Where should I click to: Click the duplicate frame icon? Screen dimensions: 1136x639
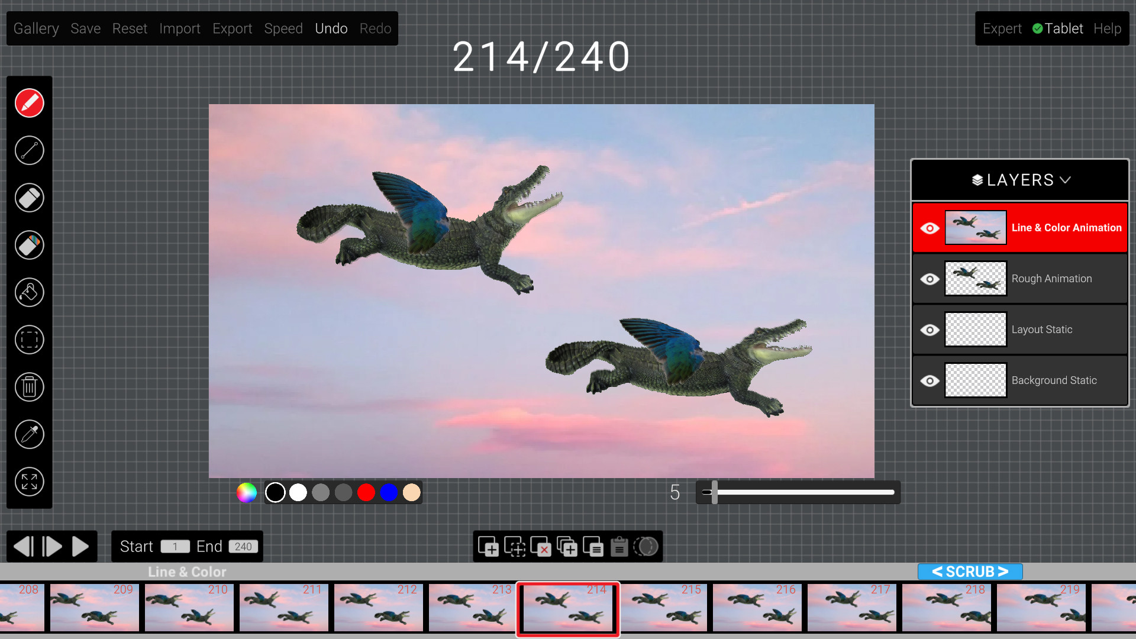tap(567, 546)
